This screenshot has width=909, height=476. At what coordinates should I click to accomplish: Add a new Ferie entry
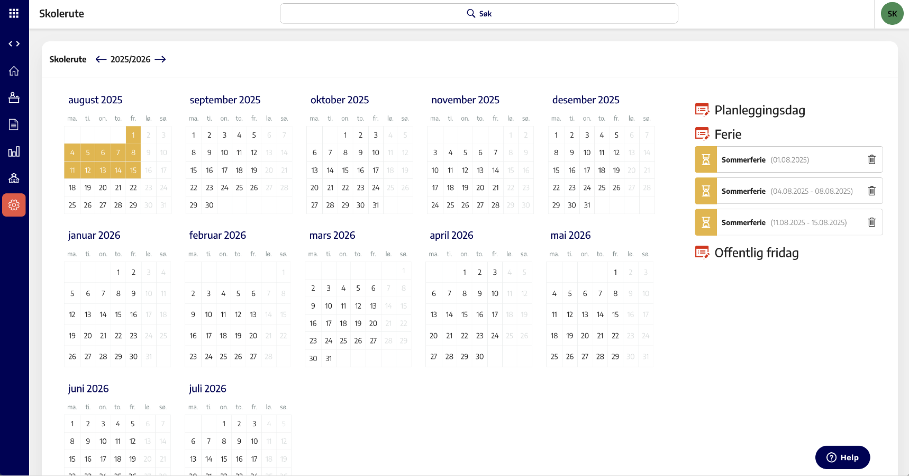702,134
